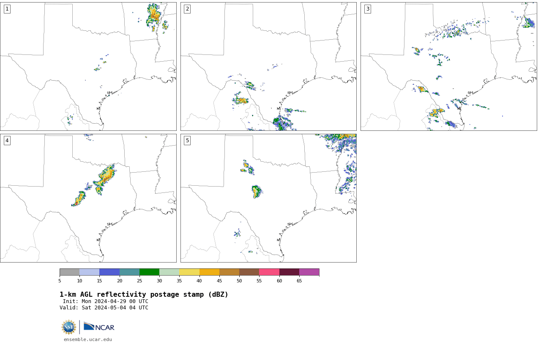Click the '1-km AGL reflectivity postage stamp (dBZ)' title
The height and width of the screenshot is (344, 541).
[144, 295]
